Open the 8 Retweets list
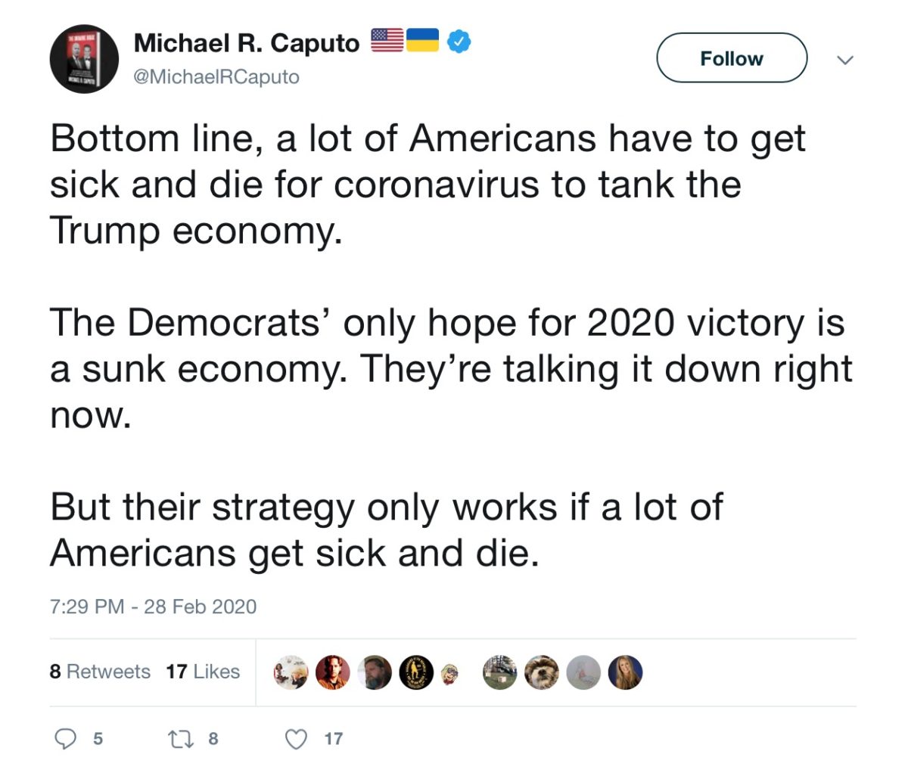This screenshot has width=908, height=782. (x=100, y=672)
